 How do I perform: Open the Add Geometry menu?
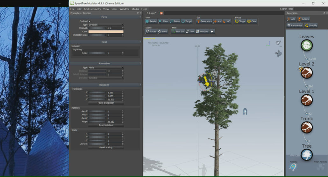(x=92, y=9)
